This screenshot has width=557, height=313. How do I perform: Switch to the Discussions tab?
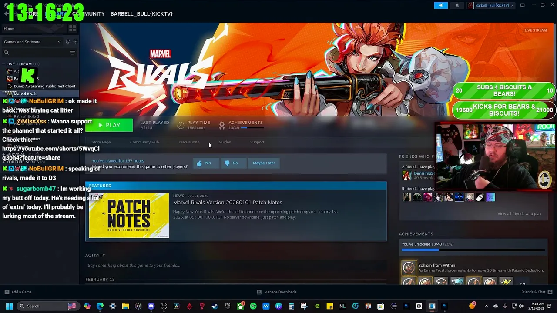click(188, 142)
